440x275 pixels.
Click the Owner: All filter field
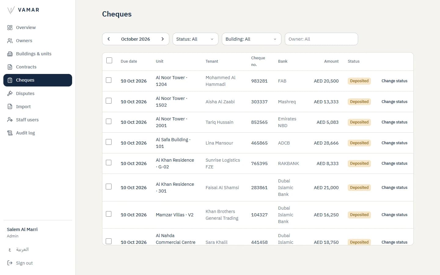tap(321, 39)
